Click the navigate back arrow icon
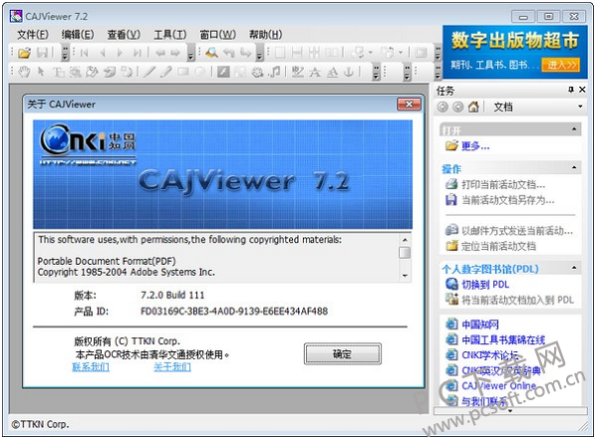Screen dimensions: 598x439 pyautogui.click(x=160, y=53)
